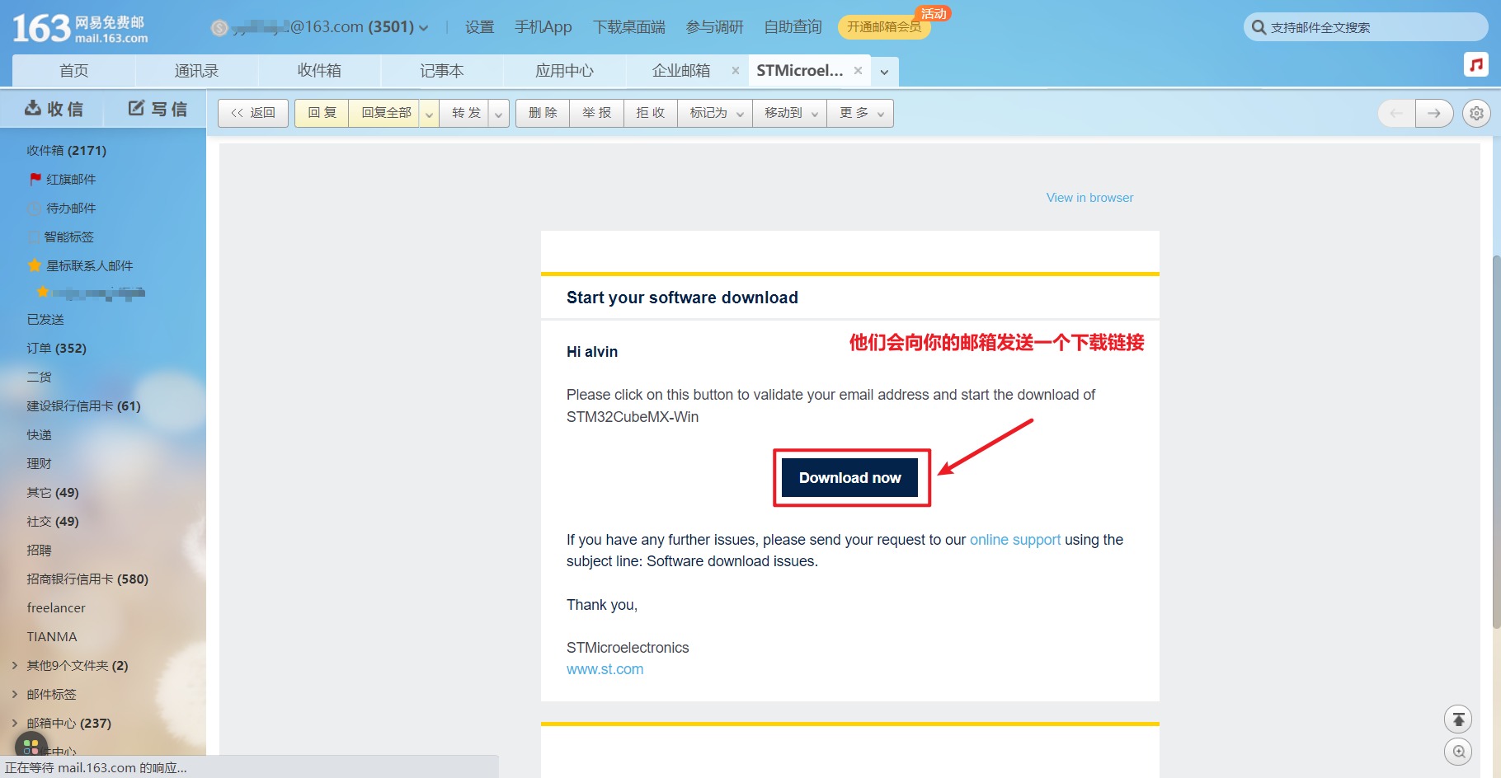Open the 订单 (352) folder

56,348
